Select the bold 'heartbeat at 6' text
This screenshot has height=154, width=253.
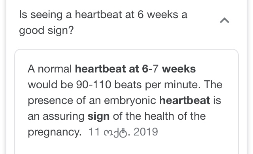click(111, 69)
